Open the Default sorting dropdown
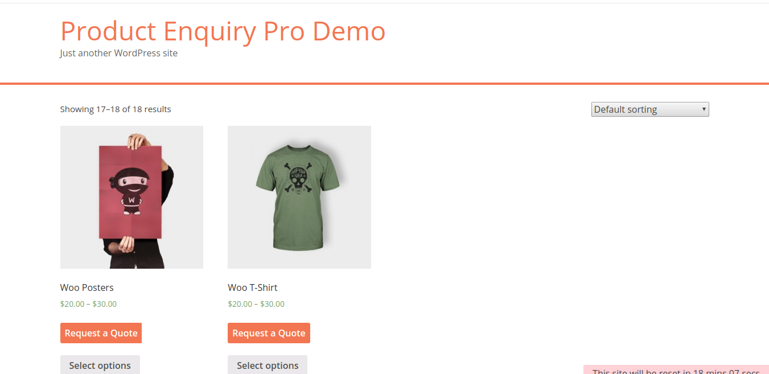 pyautogui.click(x=650, y=109)
